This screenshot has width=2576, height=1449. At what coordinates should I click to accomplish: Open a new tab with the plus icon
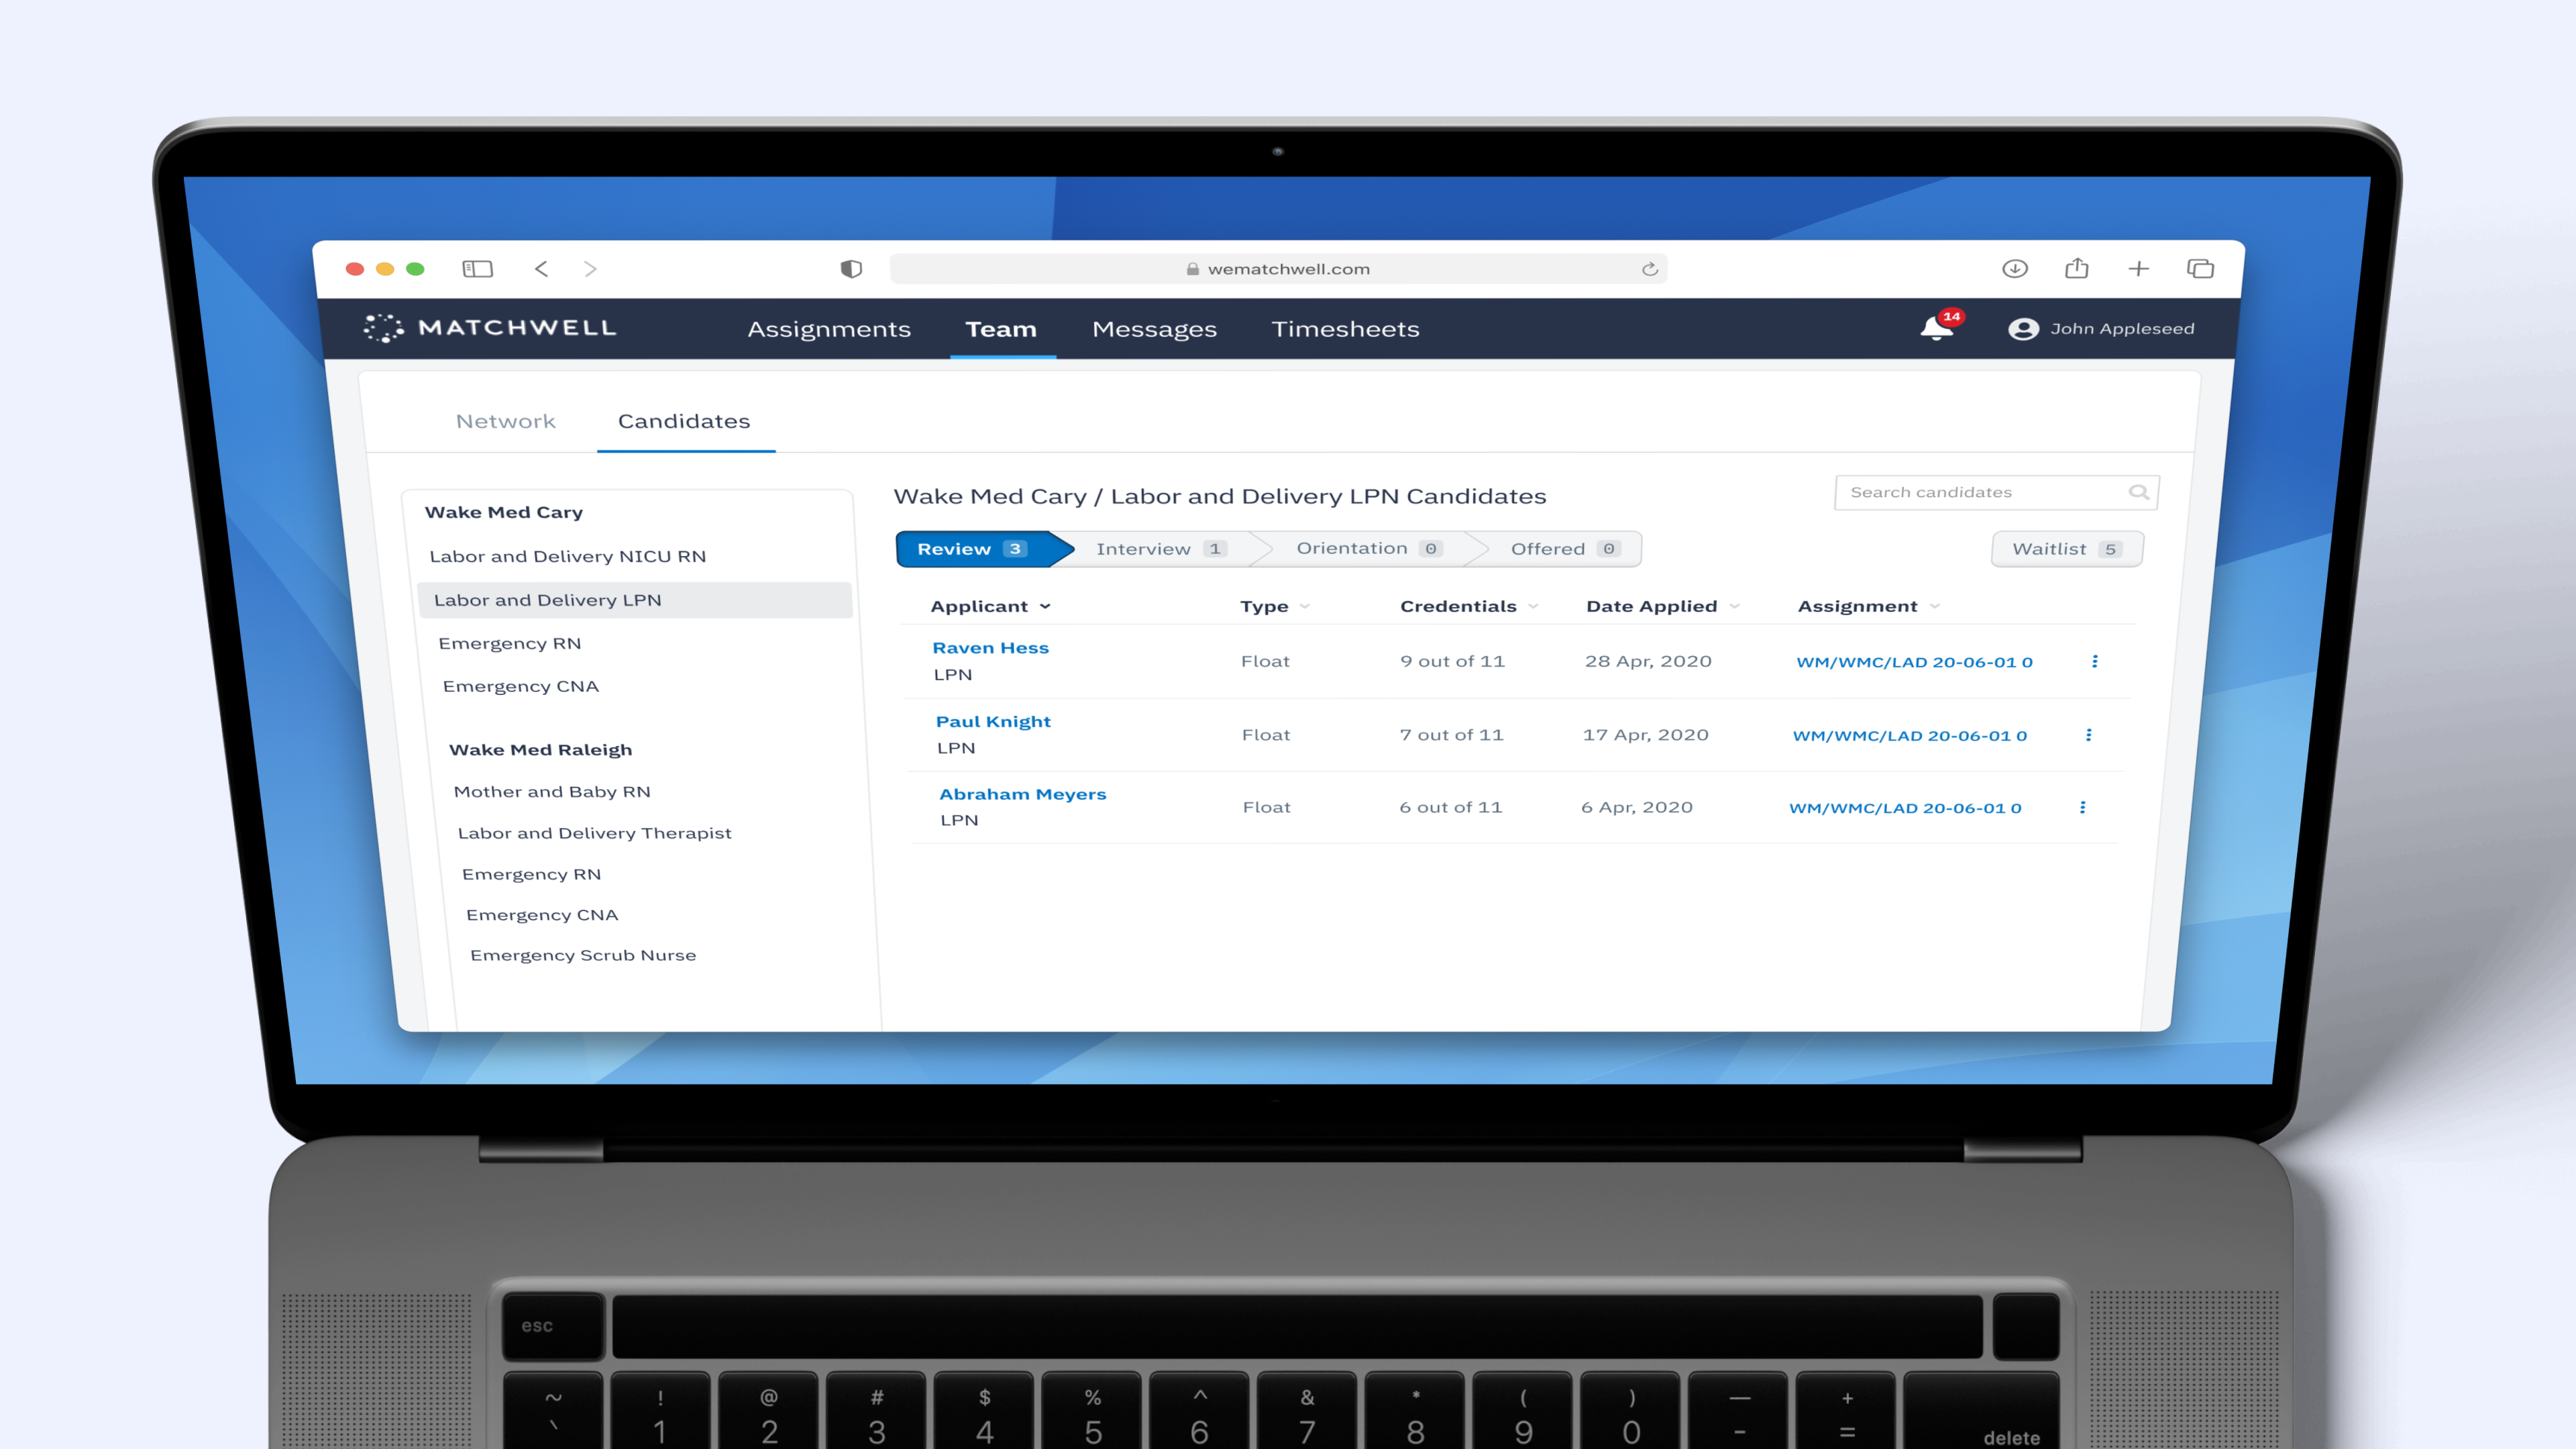pos(2138,268)
